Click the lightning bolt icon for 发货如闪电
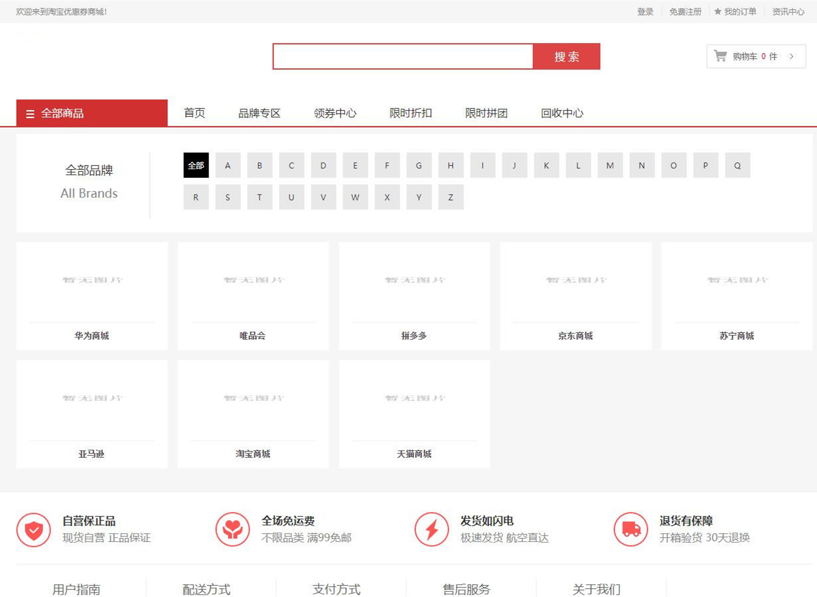817x597 pixels. click(x=431, y=530)
